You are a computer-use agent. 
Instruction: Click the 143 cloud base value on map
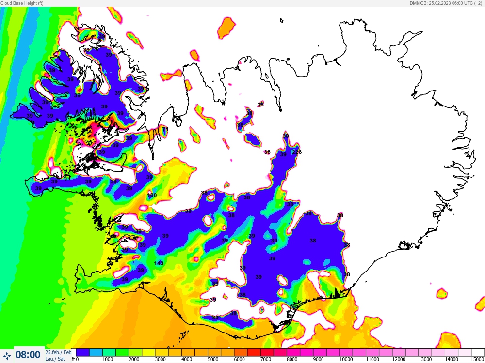[x=159, y=263]
